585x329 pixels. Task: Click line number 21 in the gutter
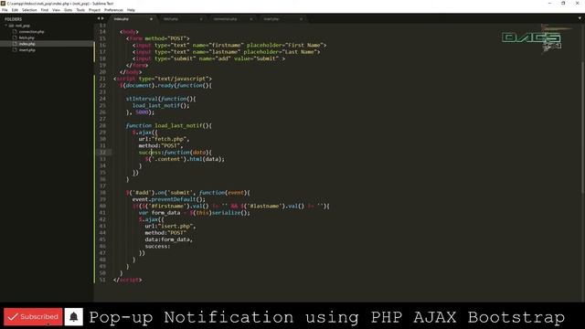point(102,79)
